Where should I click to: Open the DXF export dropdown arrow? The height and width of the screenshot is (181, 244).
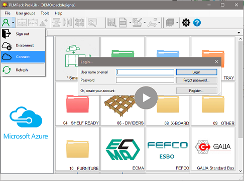click(x=130, y=22)
